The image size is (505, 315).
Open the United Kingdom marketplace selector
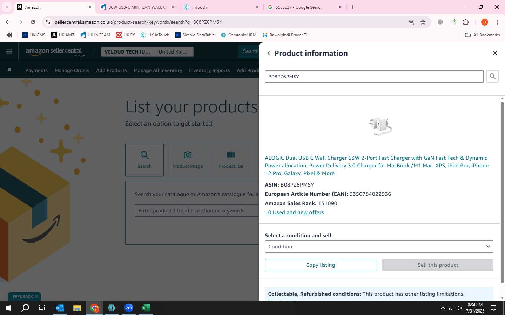(174, 52)
